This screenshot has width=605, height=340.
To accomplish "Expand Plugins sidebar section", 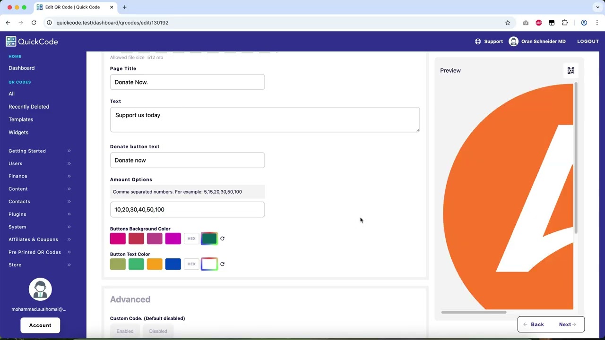I will click(40, 214).
